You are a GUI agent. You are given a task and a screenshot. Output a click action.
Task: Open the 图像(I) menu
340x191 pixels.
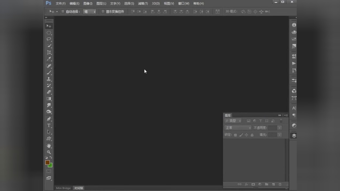88,3
